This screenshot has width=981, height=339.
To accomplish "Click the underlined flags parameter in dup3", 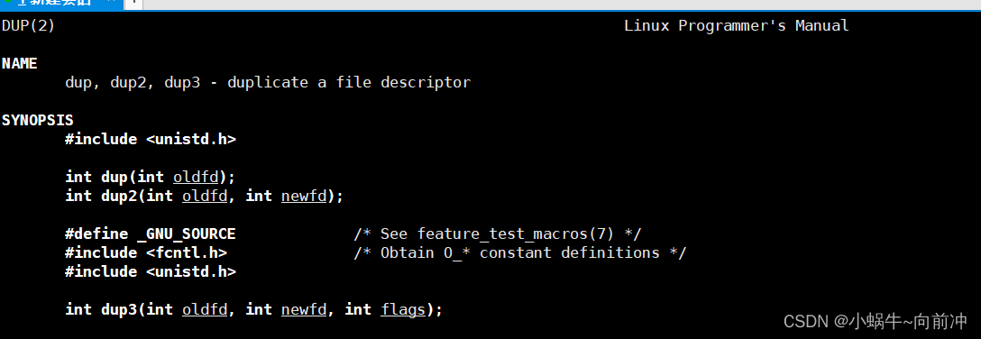I will (403, 309).
